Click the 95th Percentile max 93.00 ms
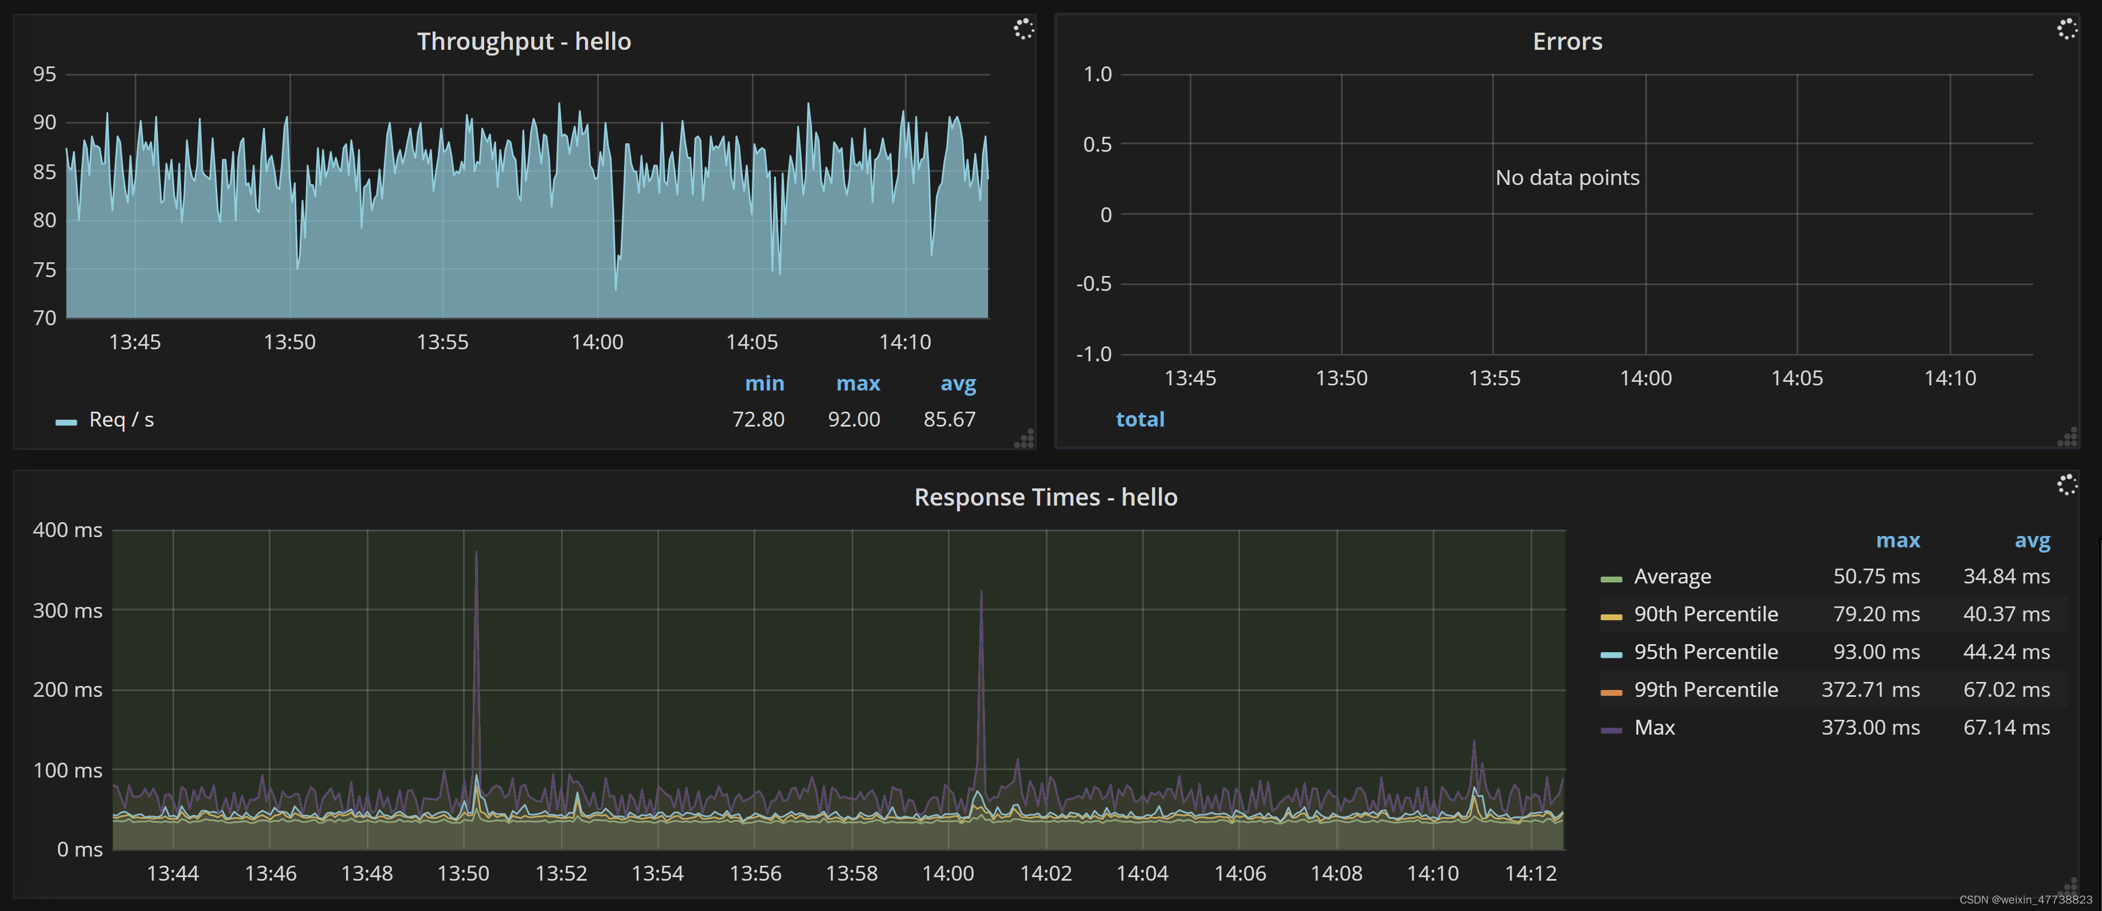Image resolution: width=2102 pixels, height=911 pixels. [1876, 652]
